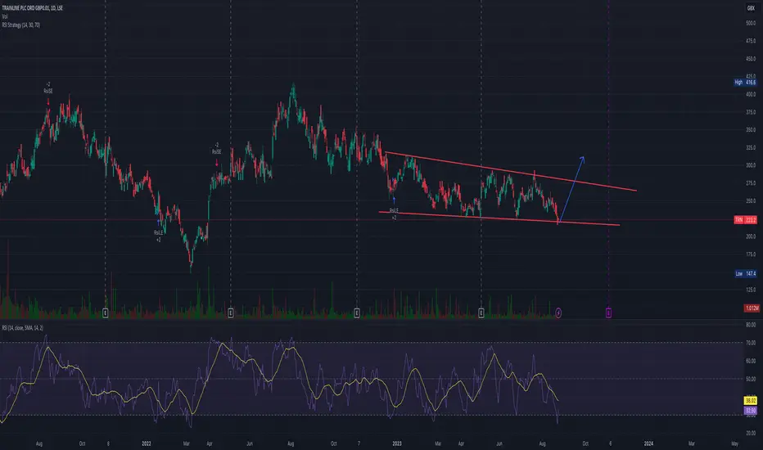Click the earnings E marker above the '7' date label
Image resolution: width=763 pixels, height=450 pixels.
[357, 313]
